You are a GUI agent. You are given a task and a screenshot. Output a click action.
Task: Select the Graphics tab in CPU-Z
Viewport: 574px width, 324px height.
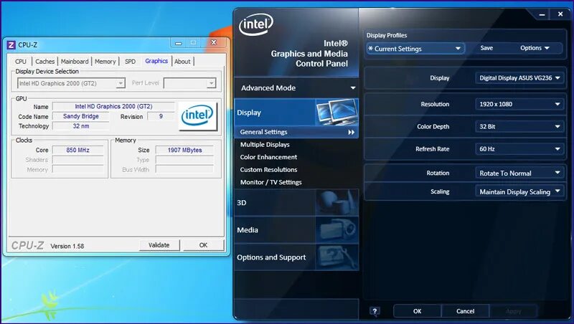point(156,61)
